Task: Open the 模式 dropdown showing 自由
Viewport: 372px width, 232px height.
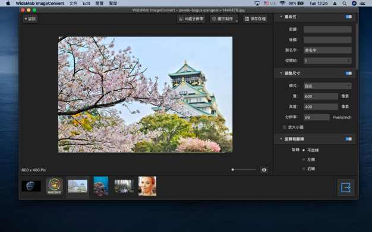Action: 327,86
